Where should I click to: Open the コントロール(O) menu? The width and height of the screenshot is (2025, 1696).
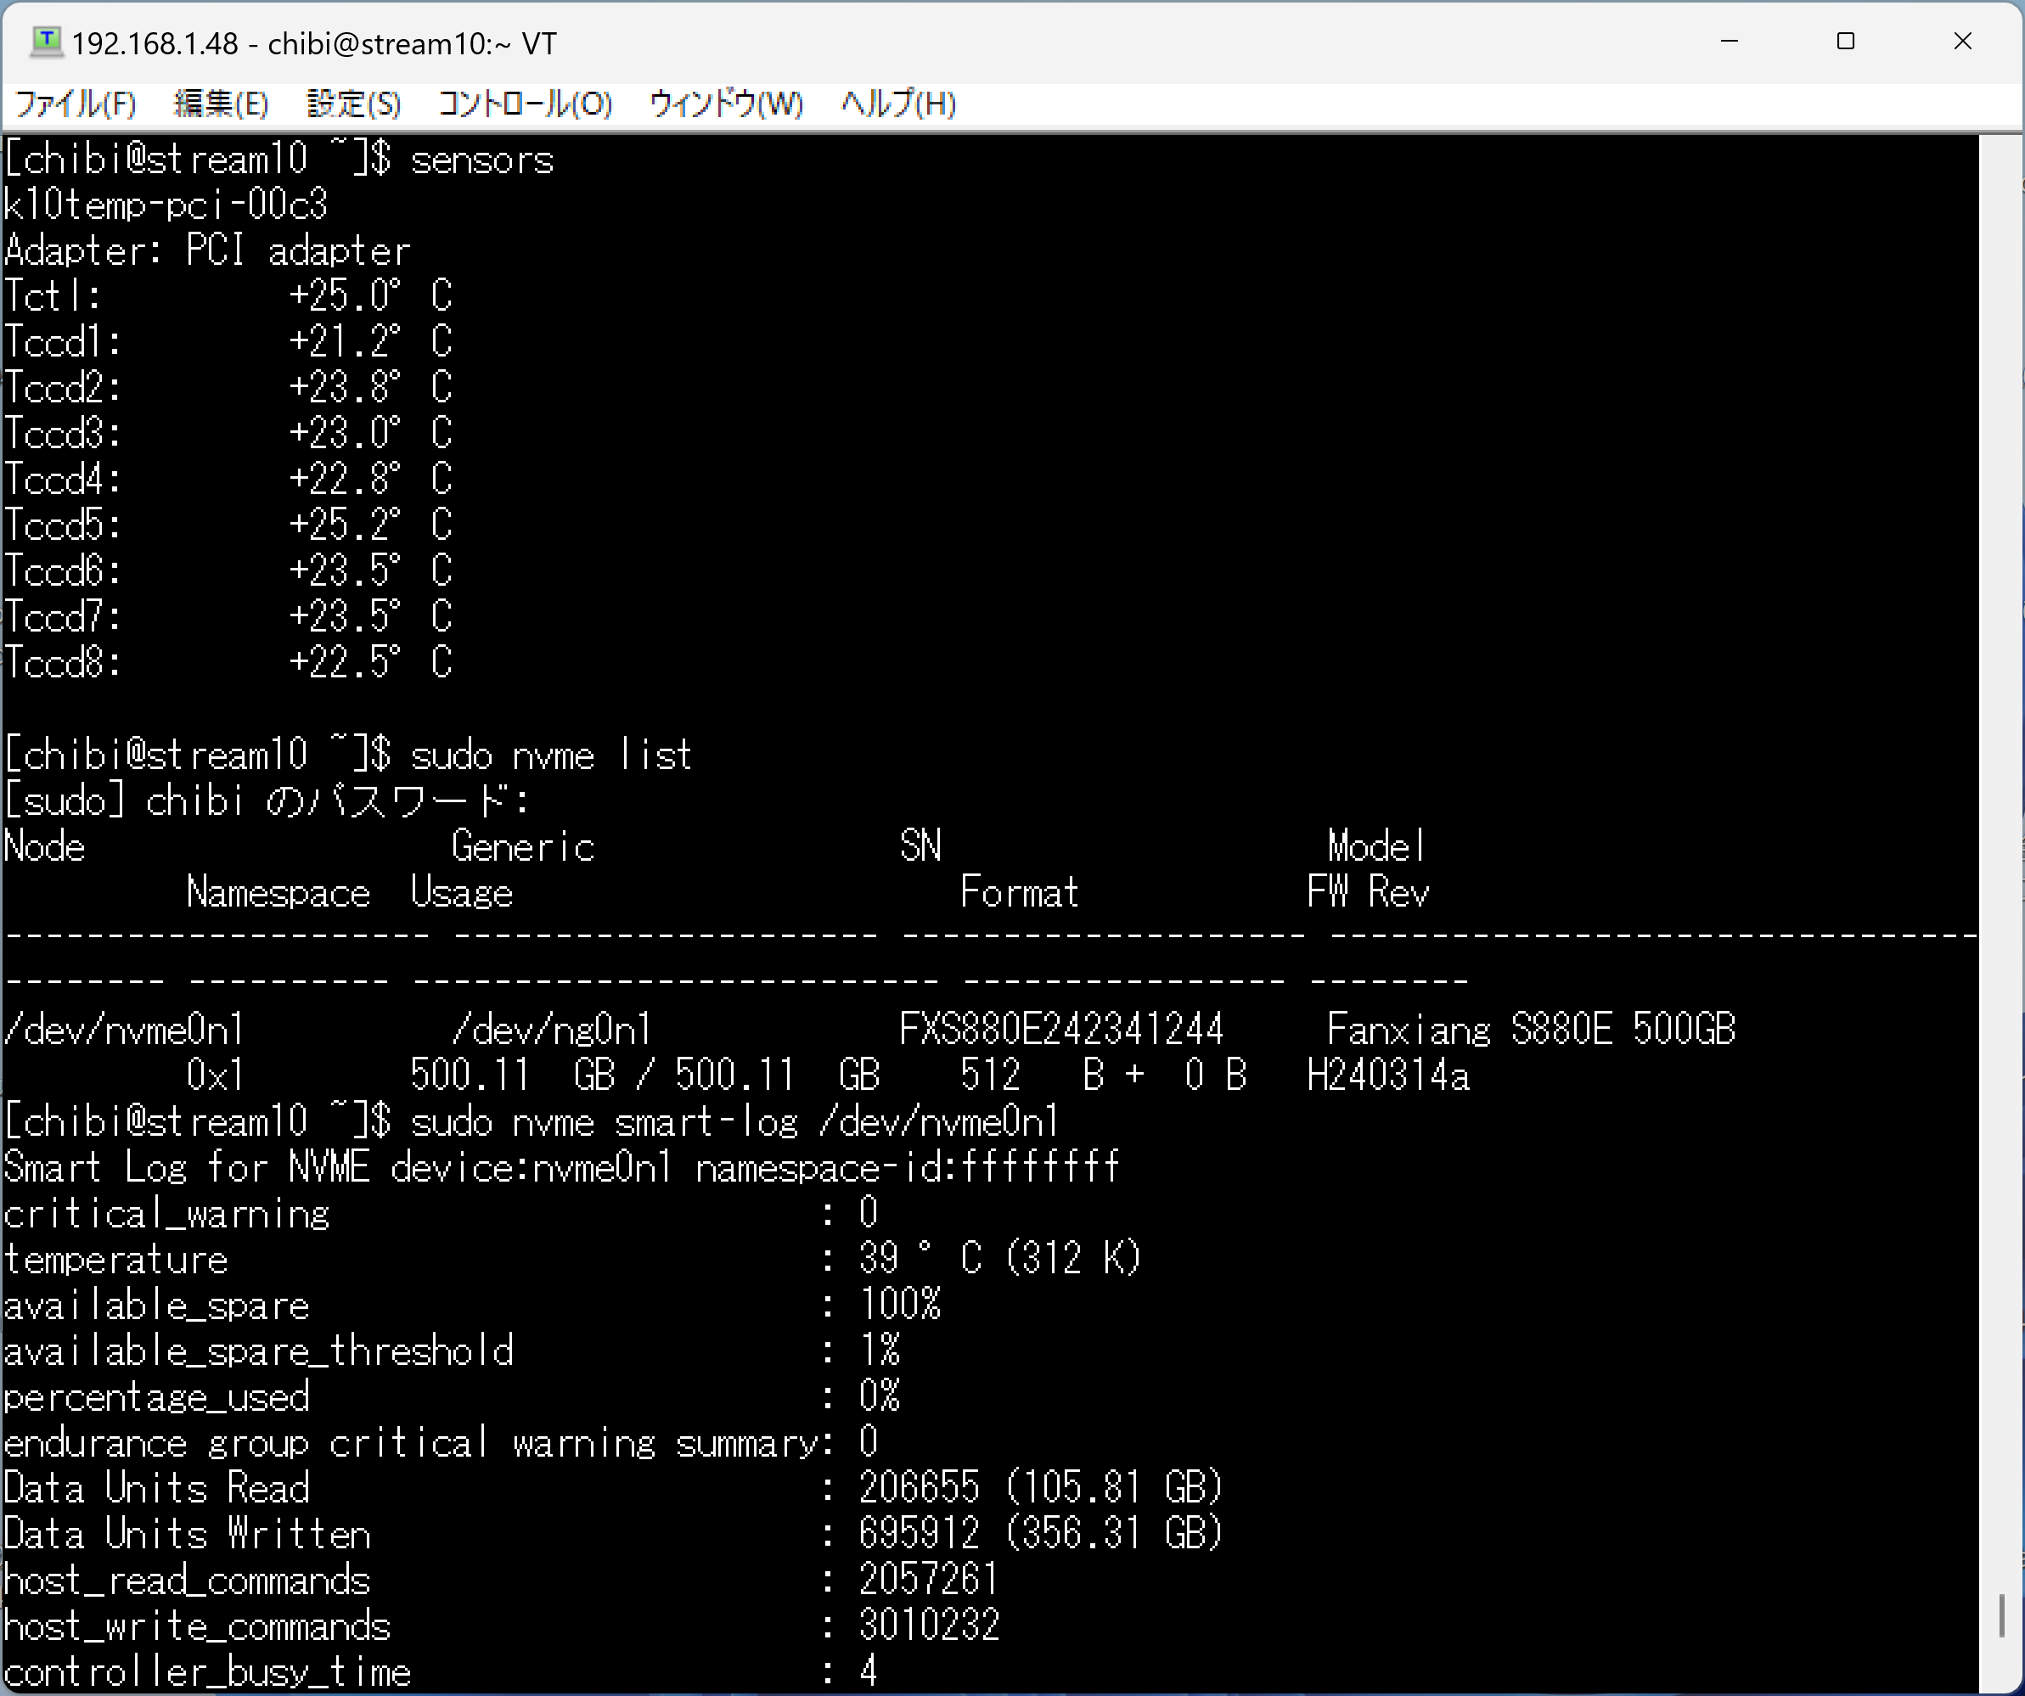(525, 104)
